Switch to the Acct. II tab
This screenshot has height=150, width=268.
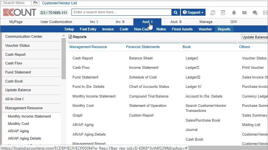pos(176,22)
